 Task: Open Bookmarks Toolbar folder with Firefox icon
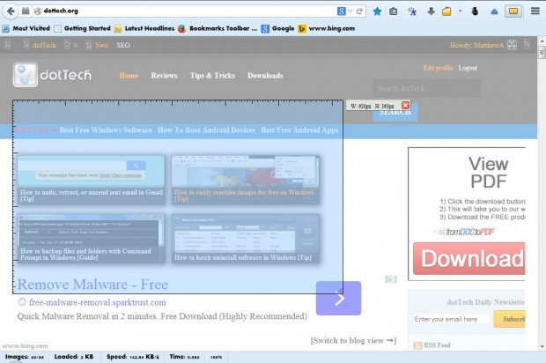[218, 28]
